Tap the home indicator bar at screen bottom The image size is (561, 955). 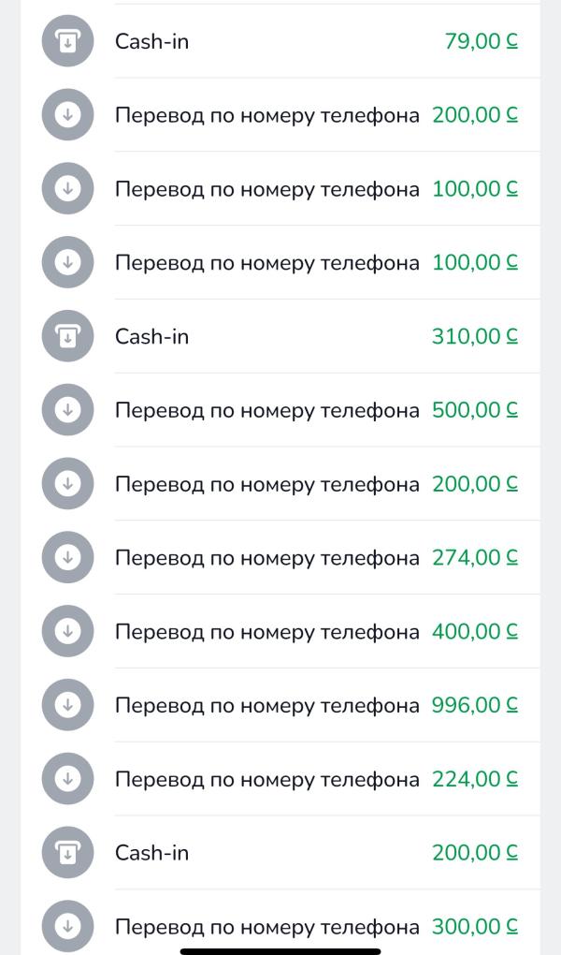[280, 950]
